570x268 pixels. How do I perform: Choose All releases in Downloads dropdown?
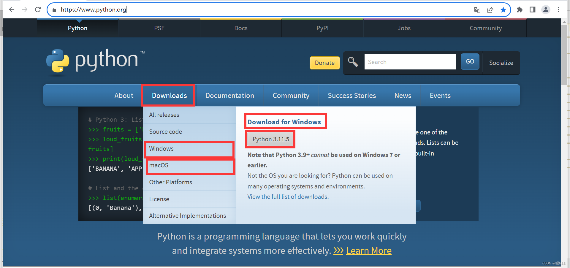pos(189,115)
